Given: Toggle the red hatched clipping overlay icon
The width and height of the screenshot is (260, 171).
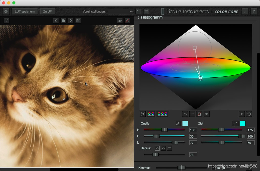Looking at the screenshot, I should tap(127, 21).
